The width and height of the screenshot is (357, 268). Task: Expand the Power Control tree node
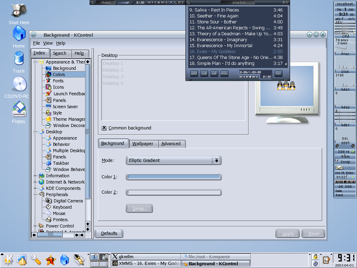pos(35,226)
